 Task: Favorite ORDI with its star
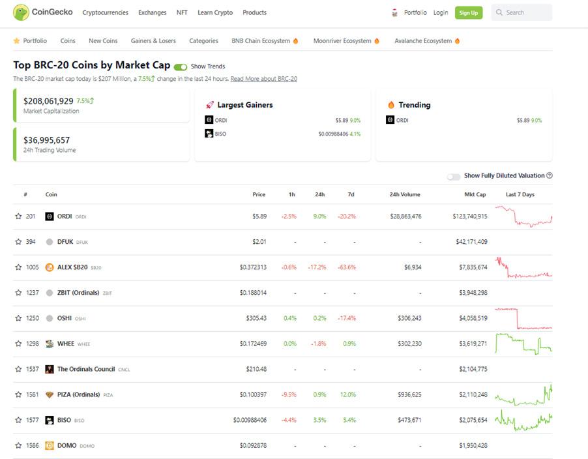[x=18, y=216]
